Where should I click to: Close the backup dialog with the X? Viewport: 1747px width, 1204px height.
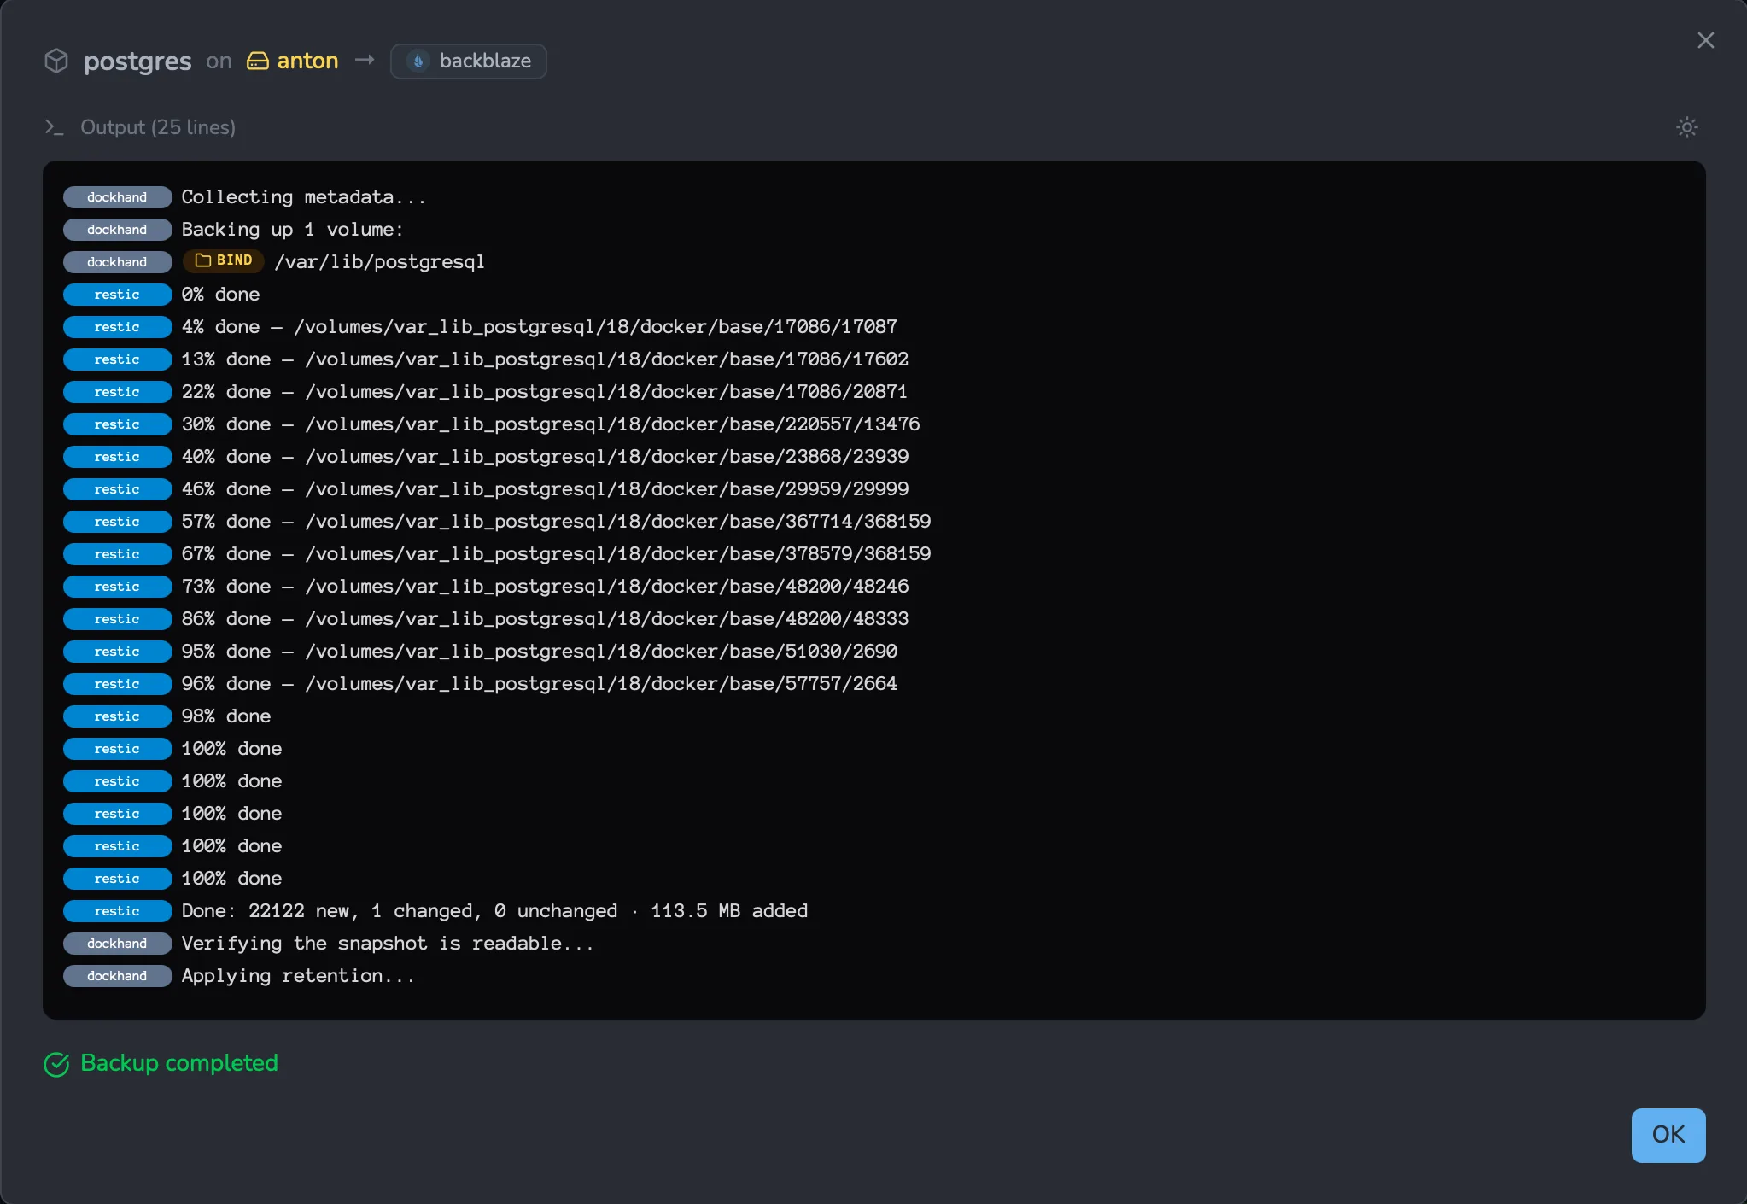tap(1706, 40)
